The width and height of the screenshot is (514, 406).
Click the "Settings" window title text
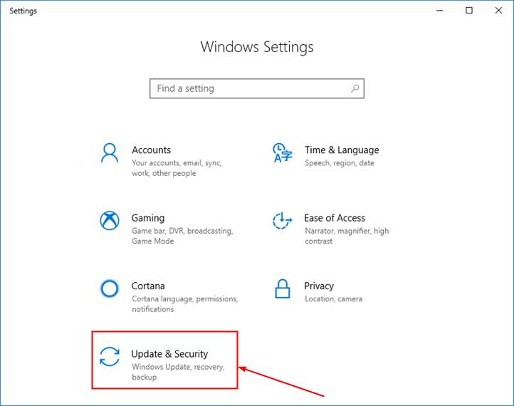pyautogui.click(x=23, y=11)
